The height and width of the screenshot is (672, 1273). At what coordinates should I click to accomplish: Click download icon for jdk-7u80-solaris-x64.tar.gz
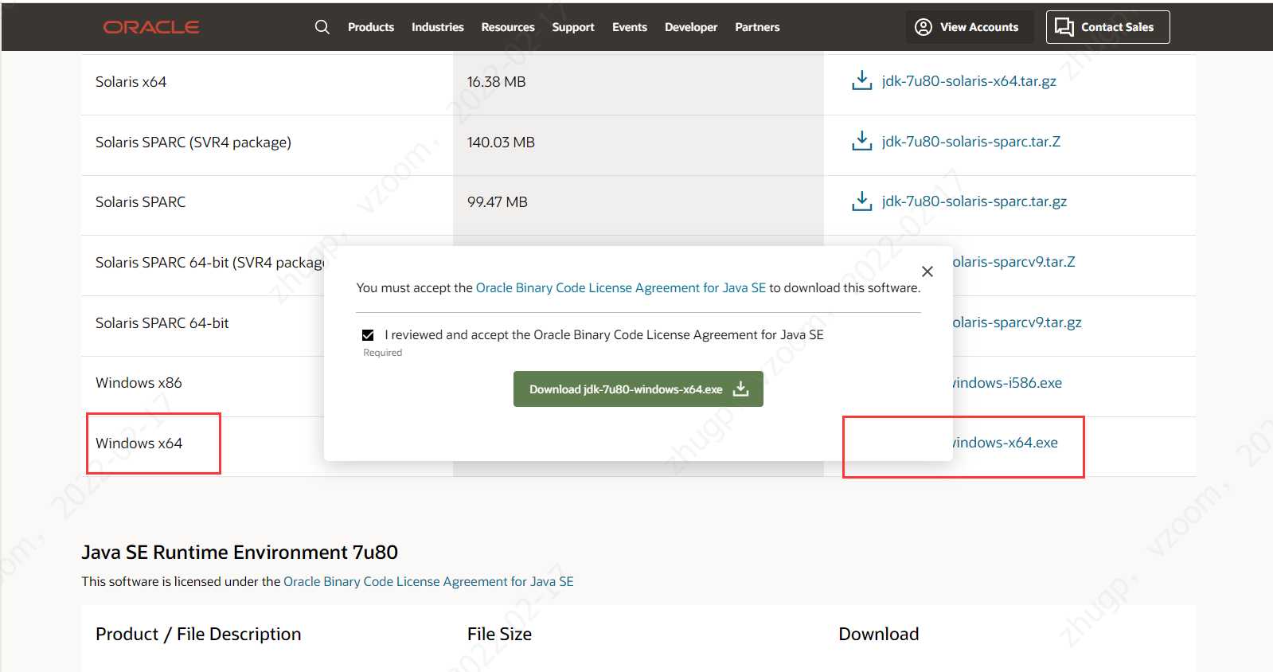tap(861, 80)
